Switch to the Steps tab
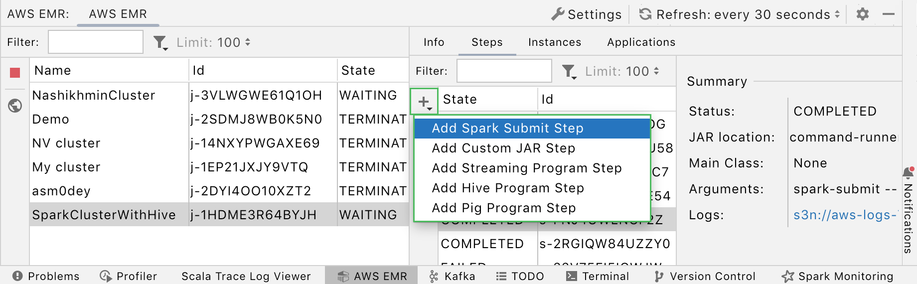This screenshot has width=917, height=284. pos(487,42)
